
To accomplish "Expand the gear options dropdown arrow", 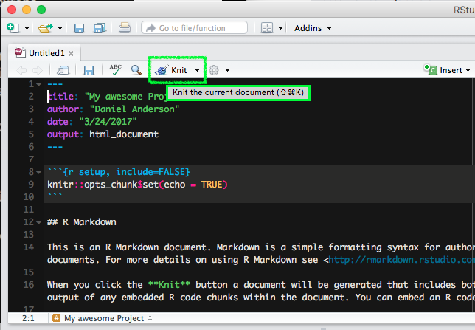I will [227, 71].
